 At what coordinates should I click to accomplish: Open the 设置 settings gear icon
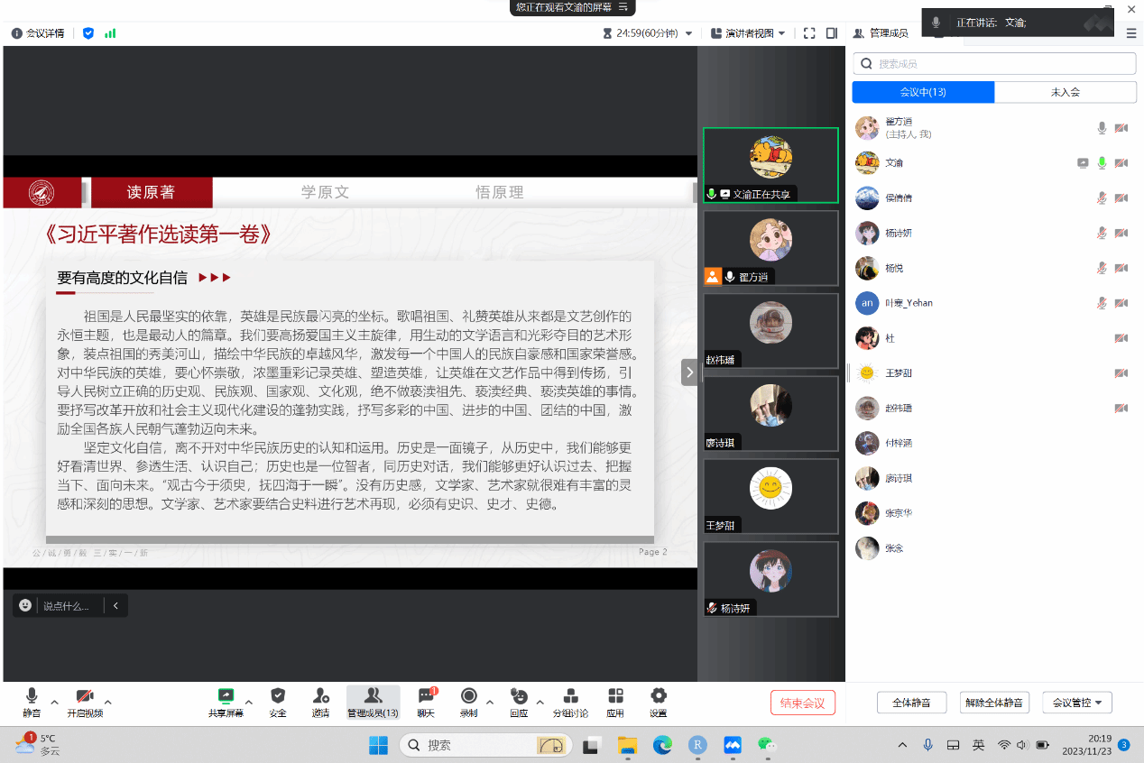659,696
